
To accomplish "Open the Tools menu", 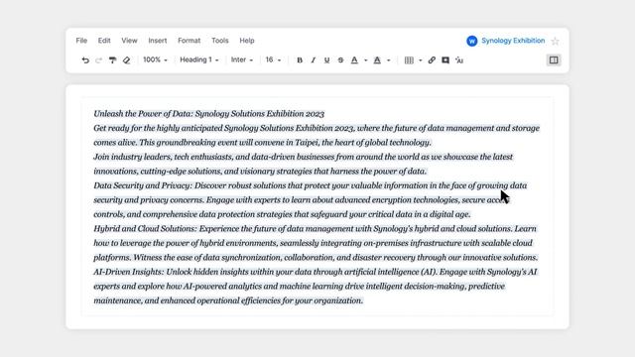I will click(220, 41).
